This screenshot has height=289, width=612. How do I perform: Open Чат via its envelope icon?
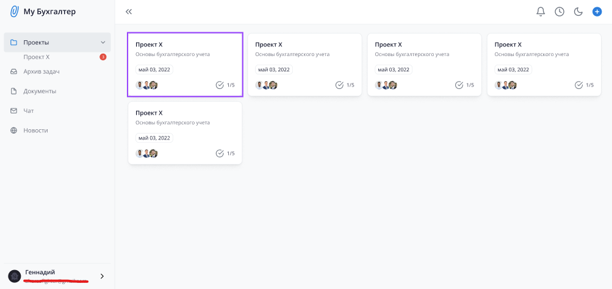coord(13,111)
